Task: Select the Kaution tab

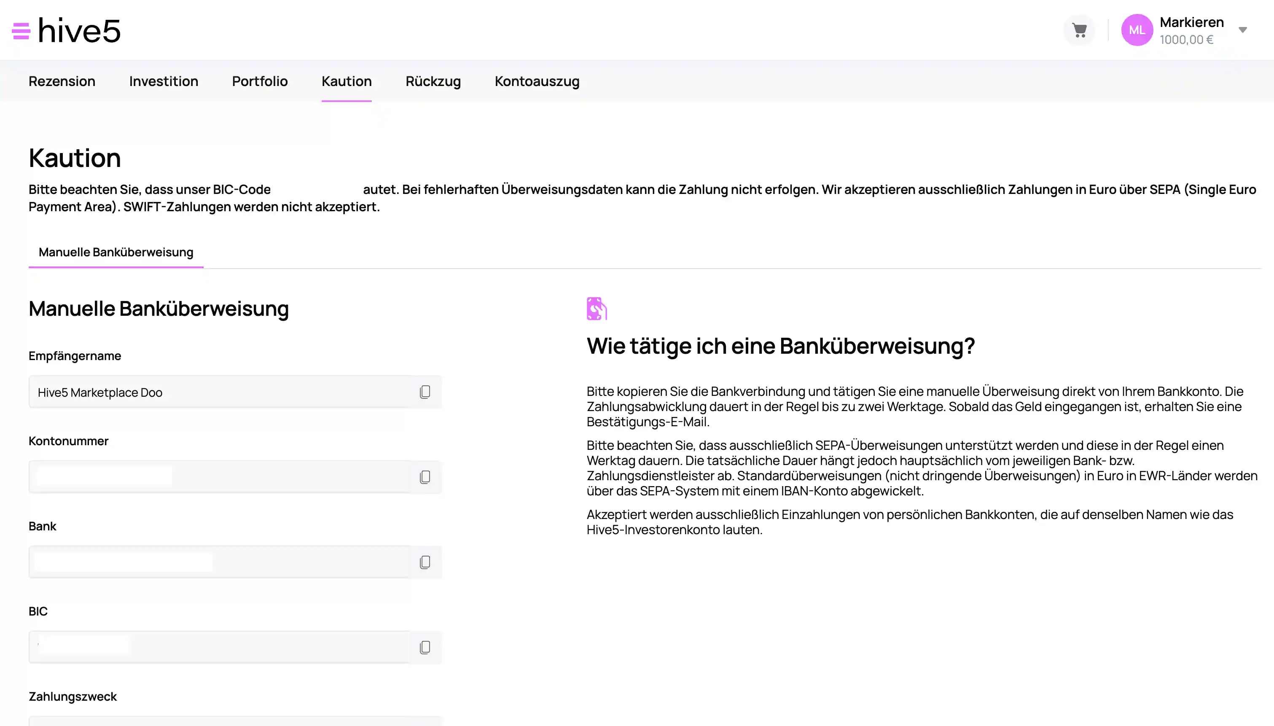Action: (347, 81)
